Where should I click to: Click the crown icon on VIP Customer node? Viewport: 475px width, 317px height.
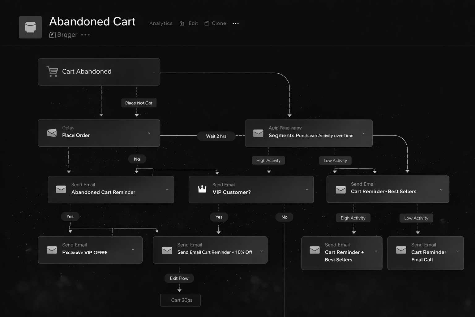coord(202,188)
